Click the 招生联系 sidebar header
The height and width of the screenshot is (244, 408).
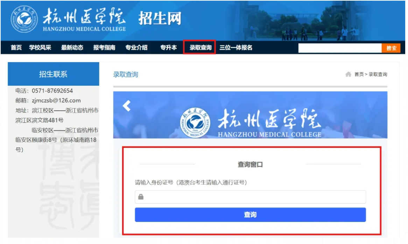point(53,74)
